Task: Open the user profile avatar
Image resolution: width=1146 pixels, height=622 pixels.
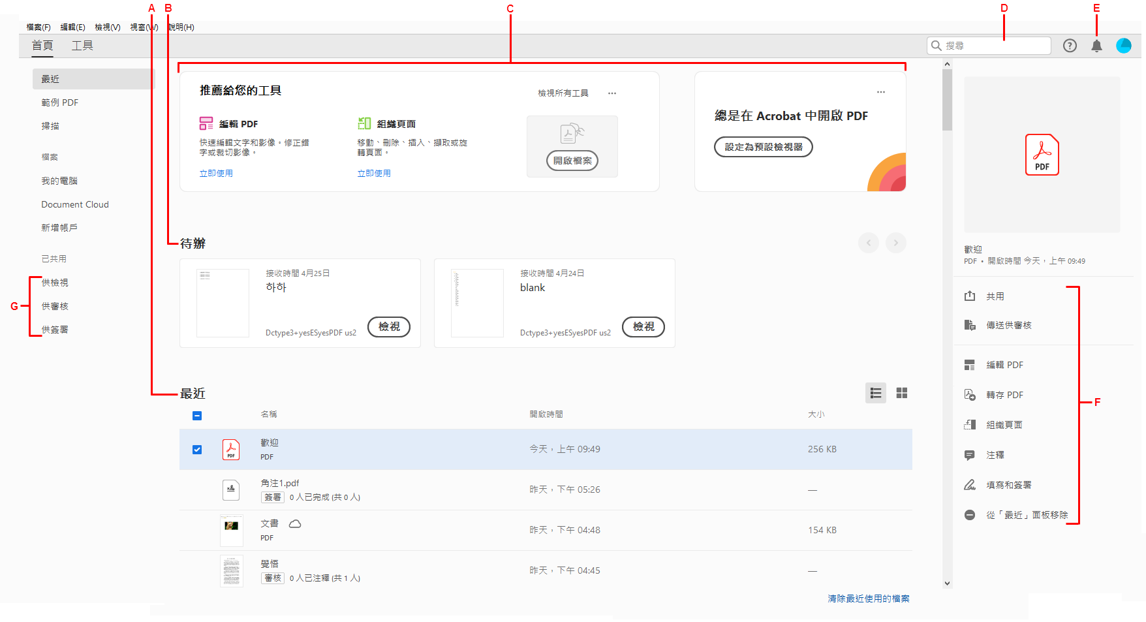Action: (1124, 46)
